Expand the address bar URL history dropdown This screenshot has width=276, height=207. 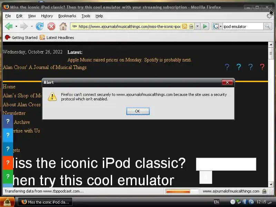click(197, 27)
